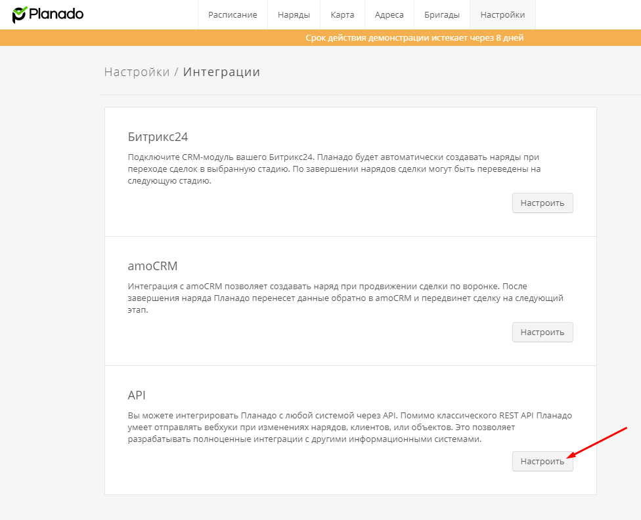The width and height of the screenshot is (641, 520).
Task: Click the Битрикс24 section heading
Action: [158, 137]
